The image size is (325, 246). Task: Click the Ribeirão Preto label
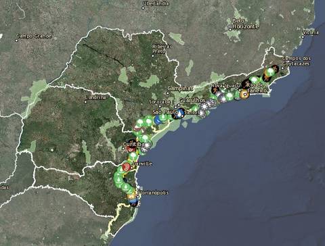pyautogui.click(x=162, y=49)
